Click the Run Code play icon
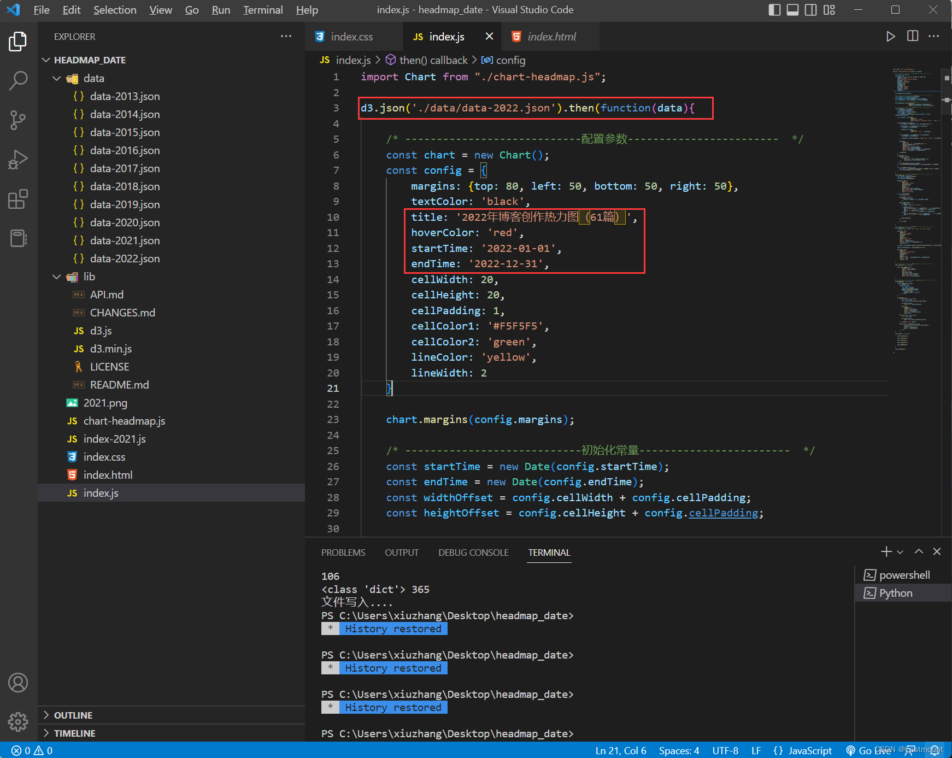The height and width of the screenshot is (758, 952). (890, 36)
